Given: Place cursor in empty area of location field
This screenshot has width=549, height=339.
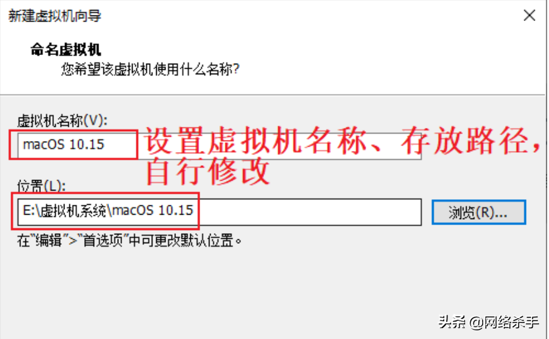Looking at the screenshot, I should [x=308, y=212].
